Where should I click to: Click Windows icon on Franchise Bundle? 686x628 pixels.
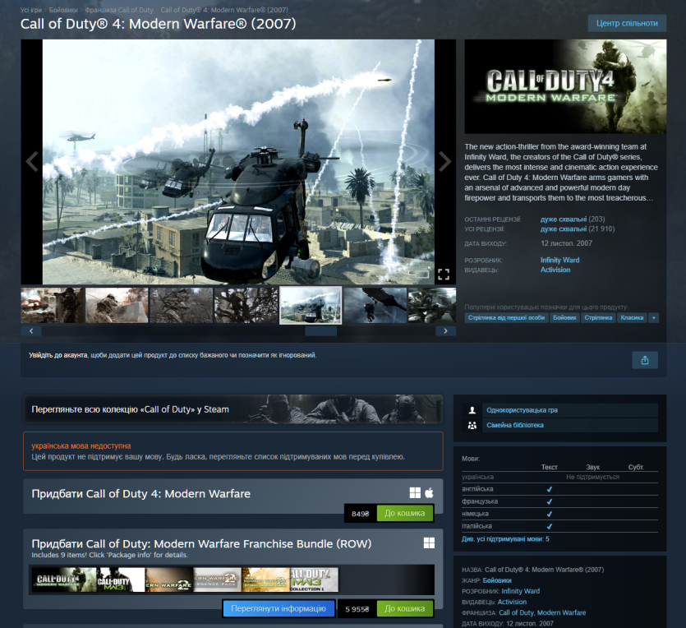[429, 543]
